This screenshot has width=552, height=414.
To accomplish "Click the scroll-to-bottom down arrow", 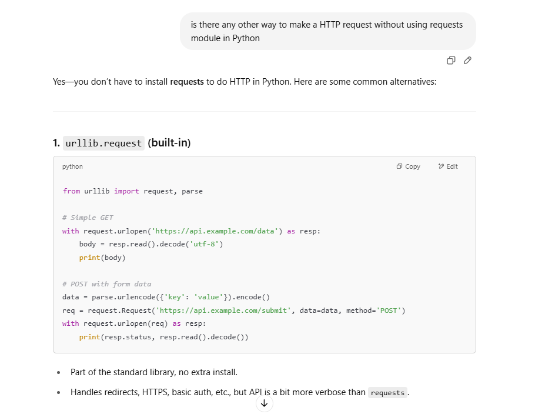I will (264, 403).
